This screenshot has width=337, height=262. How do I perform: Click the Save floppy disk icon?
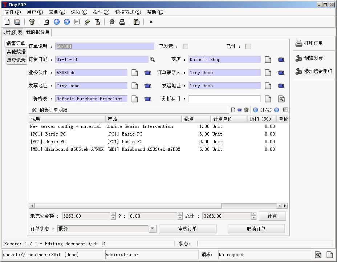pyautogui.click(x=17, y=22)
